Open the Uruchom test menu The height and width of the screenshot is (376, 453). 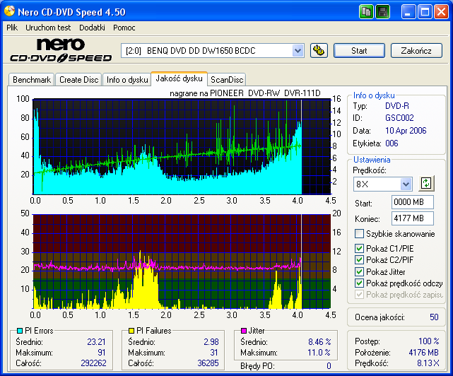(x=48, y=28)
